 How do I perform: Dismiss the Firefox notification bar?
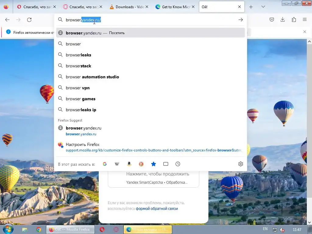[305, 32]
